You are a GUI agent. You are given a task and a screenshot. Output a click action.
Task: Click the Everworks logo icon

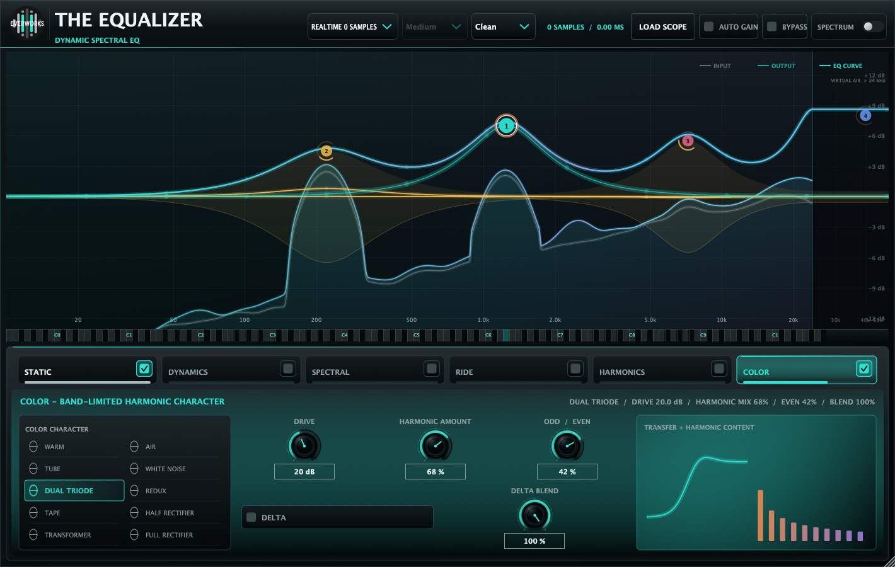(27, 23)
